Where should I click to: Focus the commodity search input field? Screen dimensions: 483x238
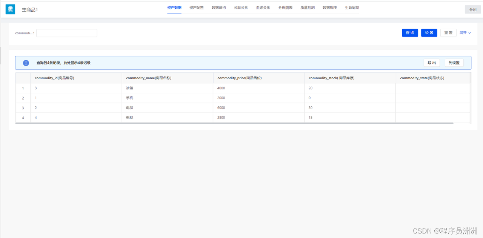point(67,33)
